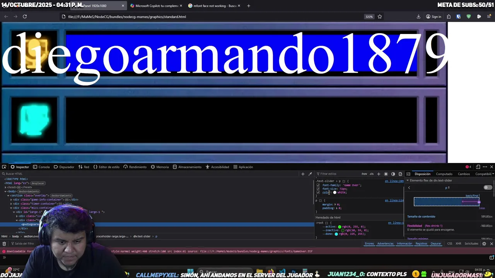Expand the timer-container div node
This screenshot has height=278, width=495.
tap(11, 204)
